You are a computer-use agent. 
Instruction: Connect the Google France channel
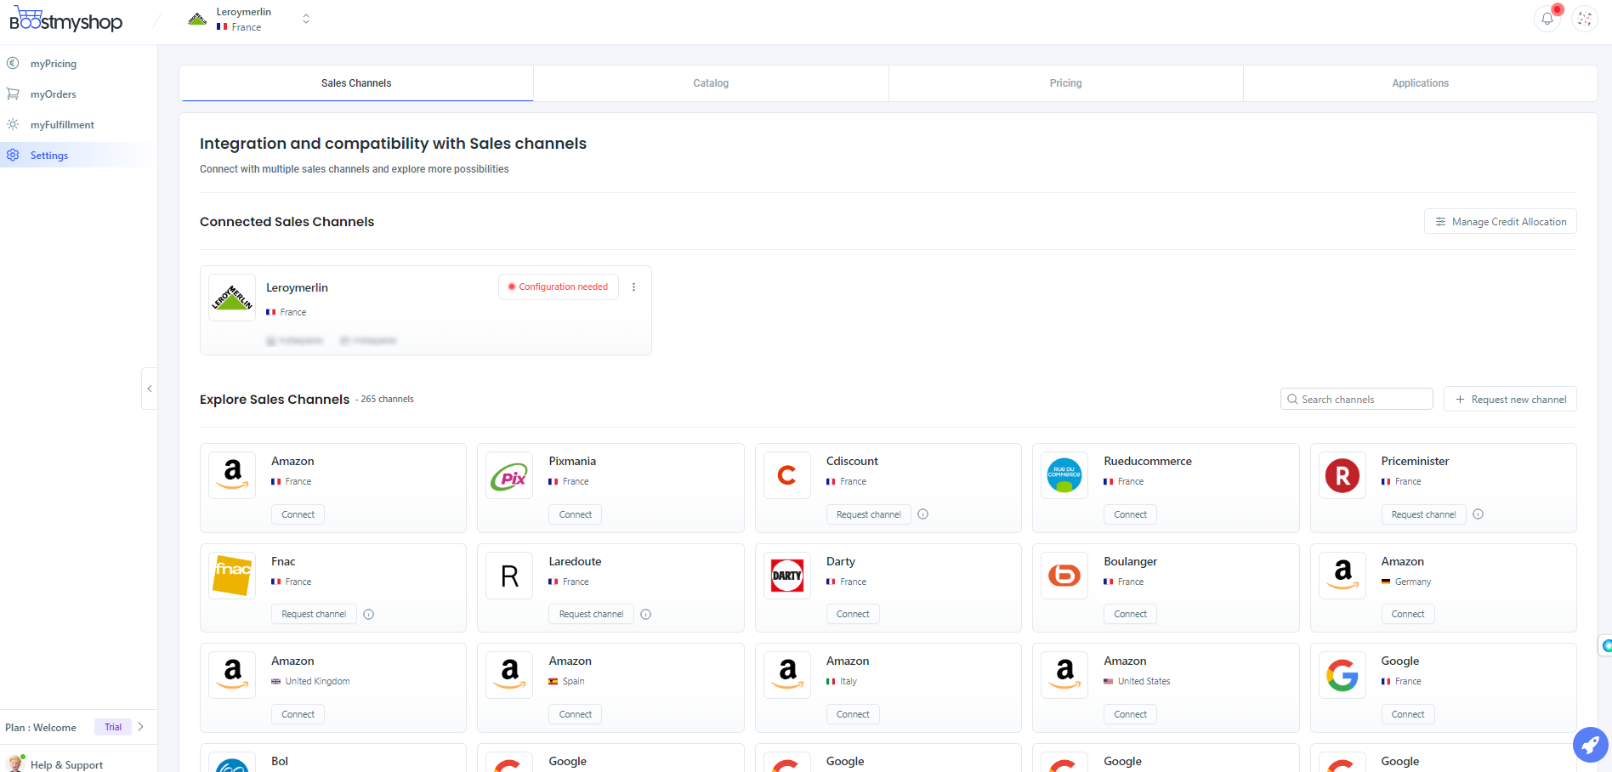point(1408,714)
